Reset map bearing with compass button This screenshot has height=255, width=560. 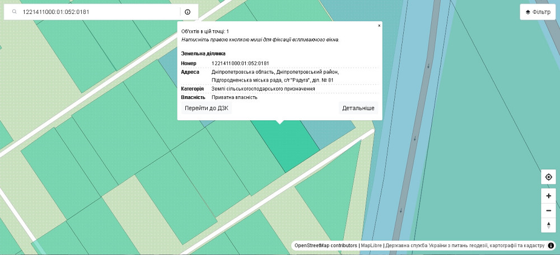[x=548, y=225]
